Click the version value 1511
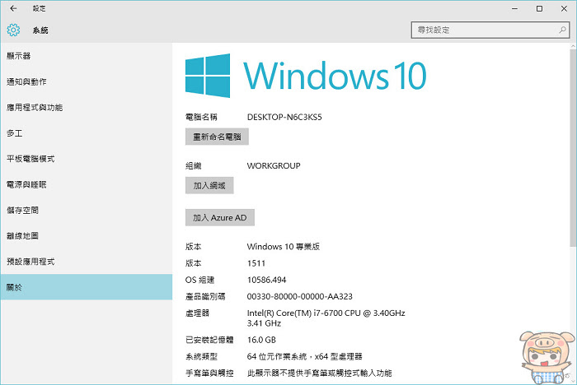Viewport: 577px width, 385px height. (256, 263)
